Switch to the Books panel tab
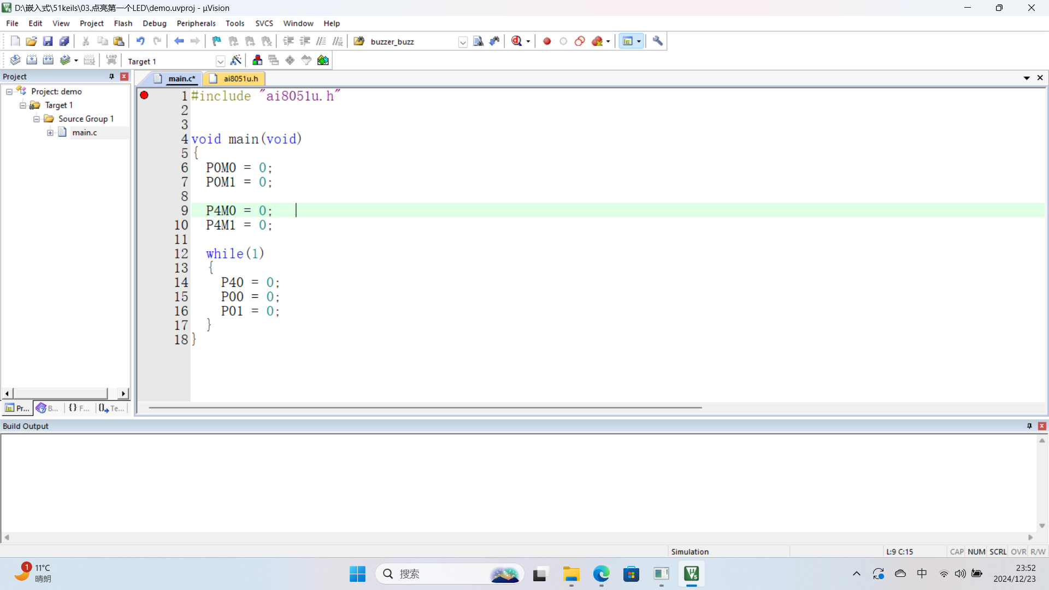The height and width of the screenshot is (590, 1049). [x=48, y=408]
